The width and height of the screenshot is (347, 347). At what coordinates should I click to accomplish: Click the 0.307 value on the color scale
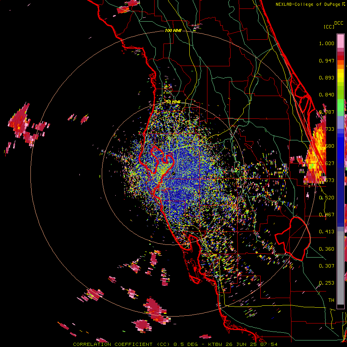327,266
